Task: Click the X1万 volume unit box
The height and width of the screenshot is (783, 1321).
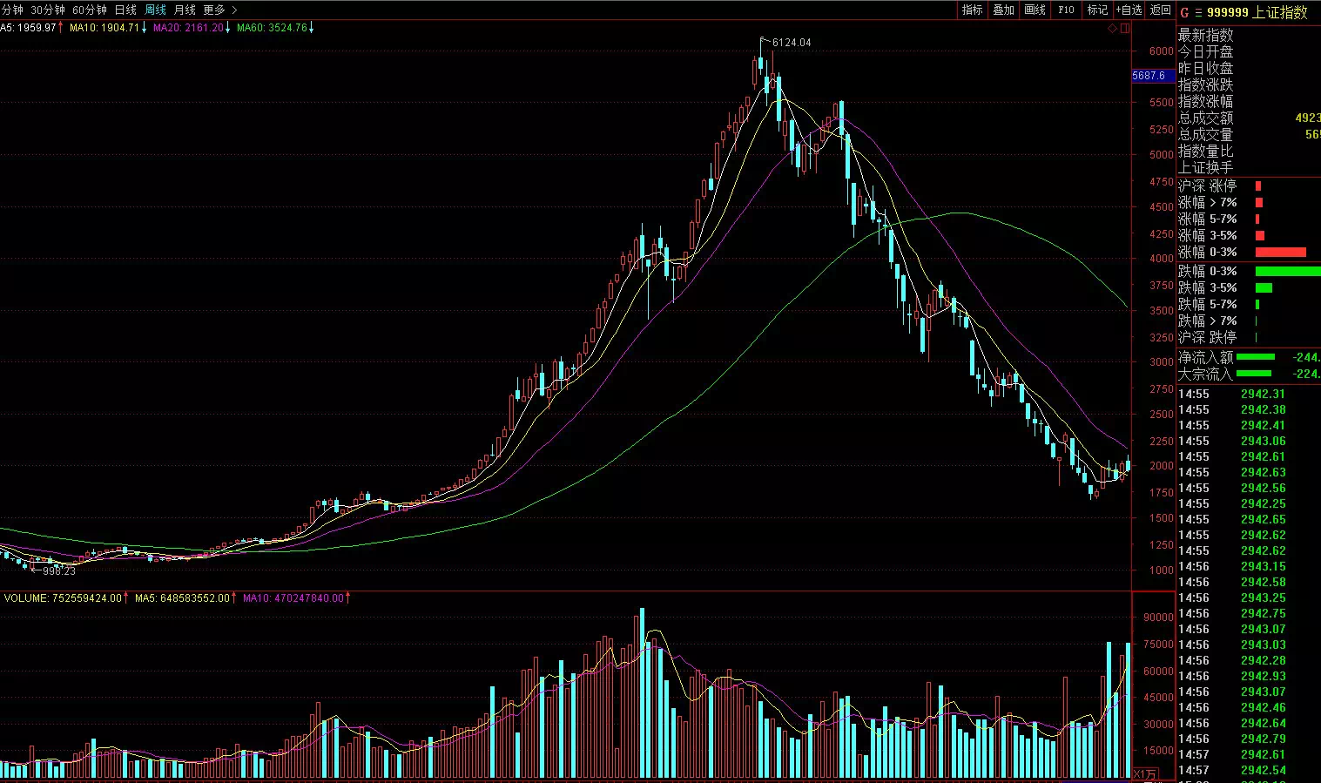Action: coord(1145,774)
